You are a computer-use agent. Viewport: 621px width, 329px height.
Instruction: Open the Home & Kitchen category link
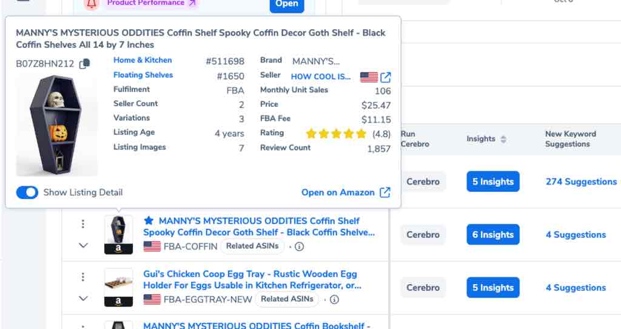[143, 60]
